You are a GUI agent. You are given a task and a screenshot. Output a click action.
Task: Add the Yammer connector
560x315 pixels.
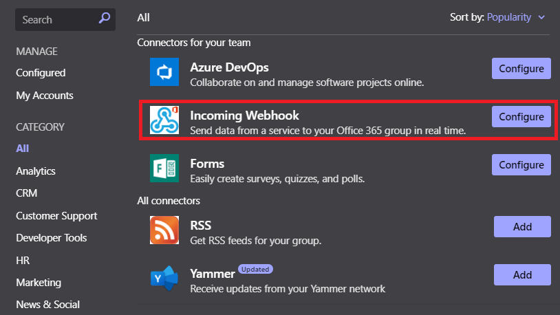pos(522,274)
